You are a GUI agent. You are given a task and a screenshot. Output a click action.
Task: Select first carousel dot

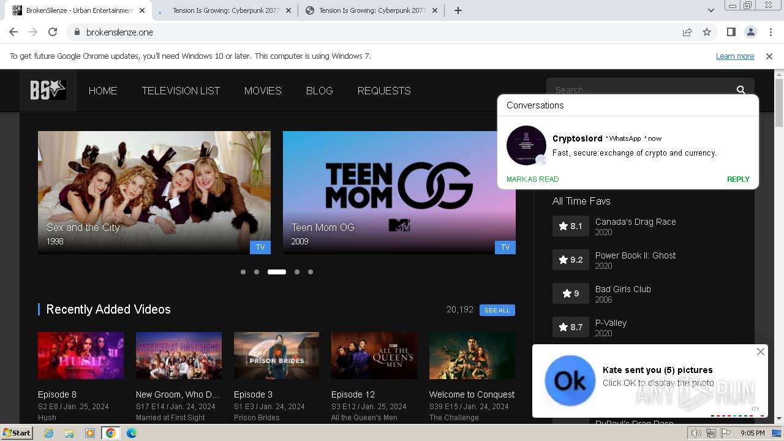[243, 272]
